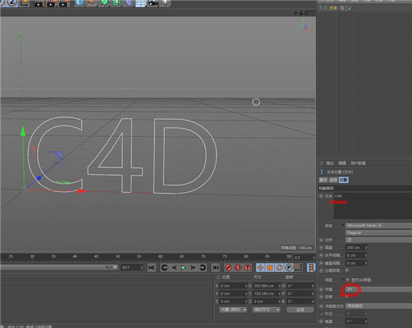Open timeline filmstrip options icon
The image size is (412, 328).
(311, 268)
